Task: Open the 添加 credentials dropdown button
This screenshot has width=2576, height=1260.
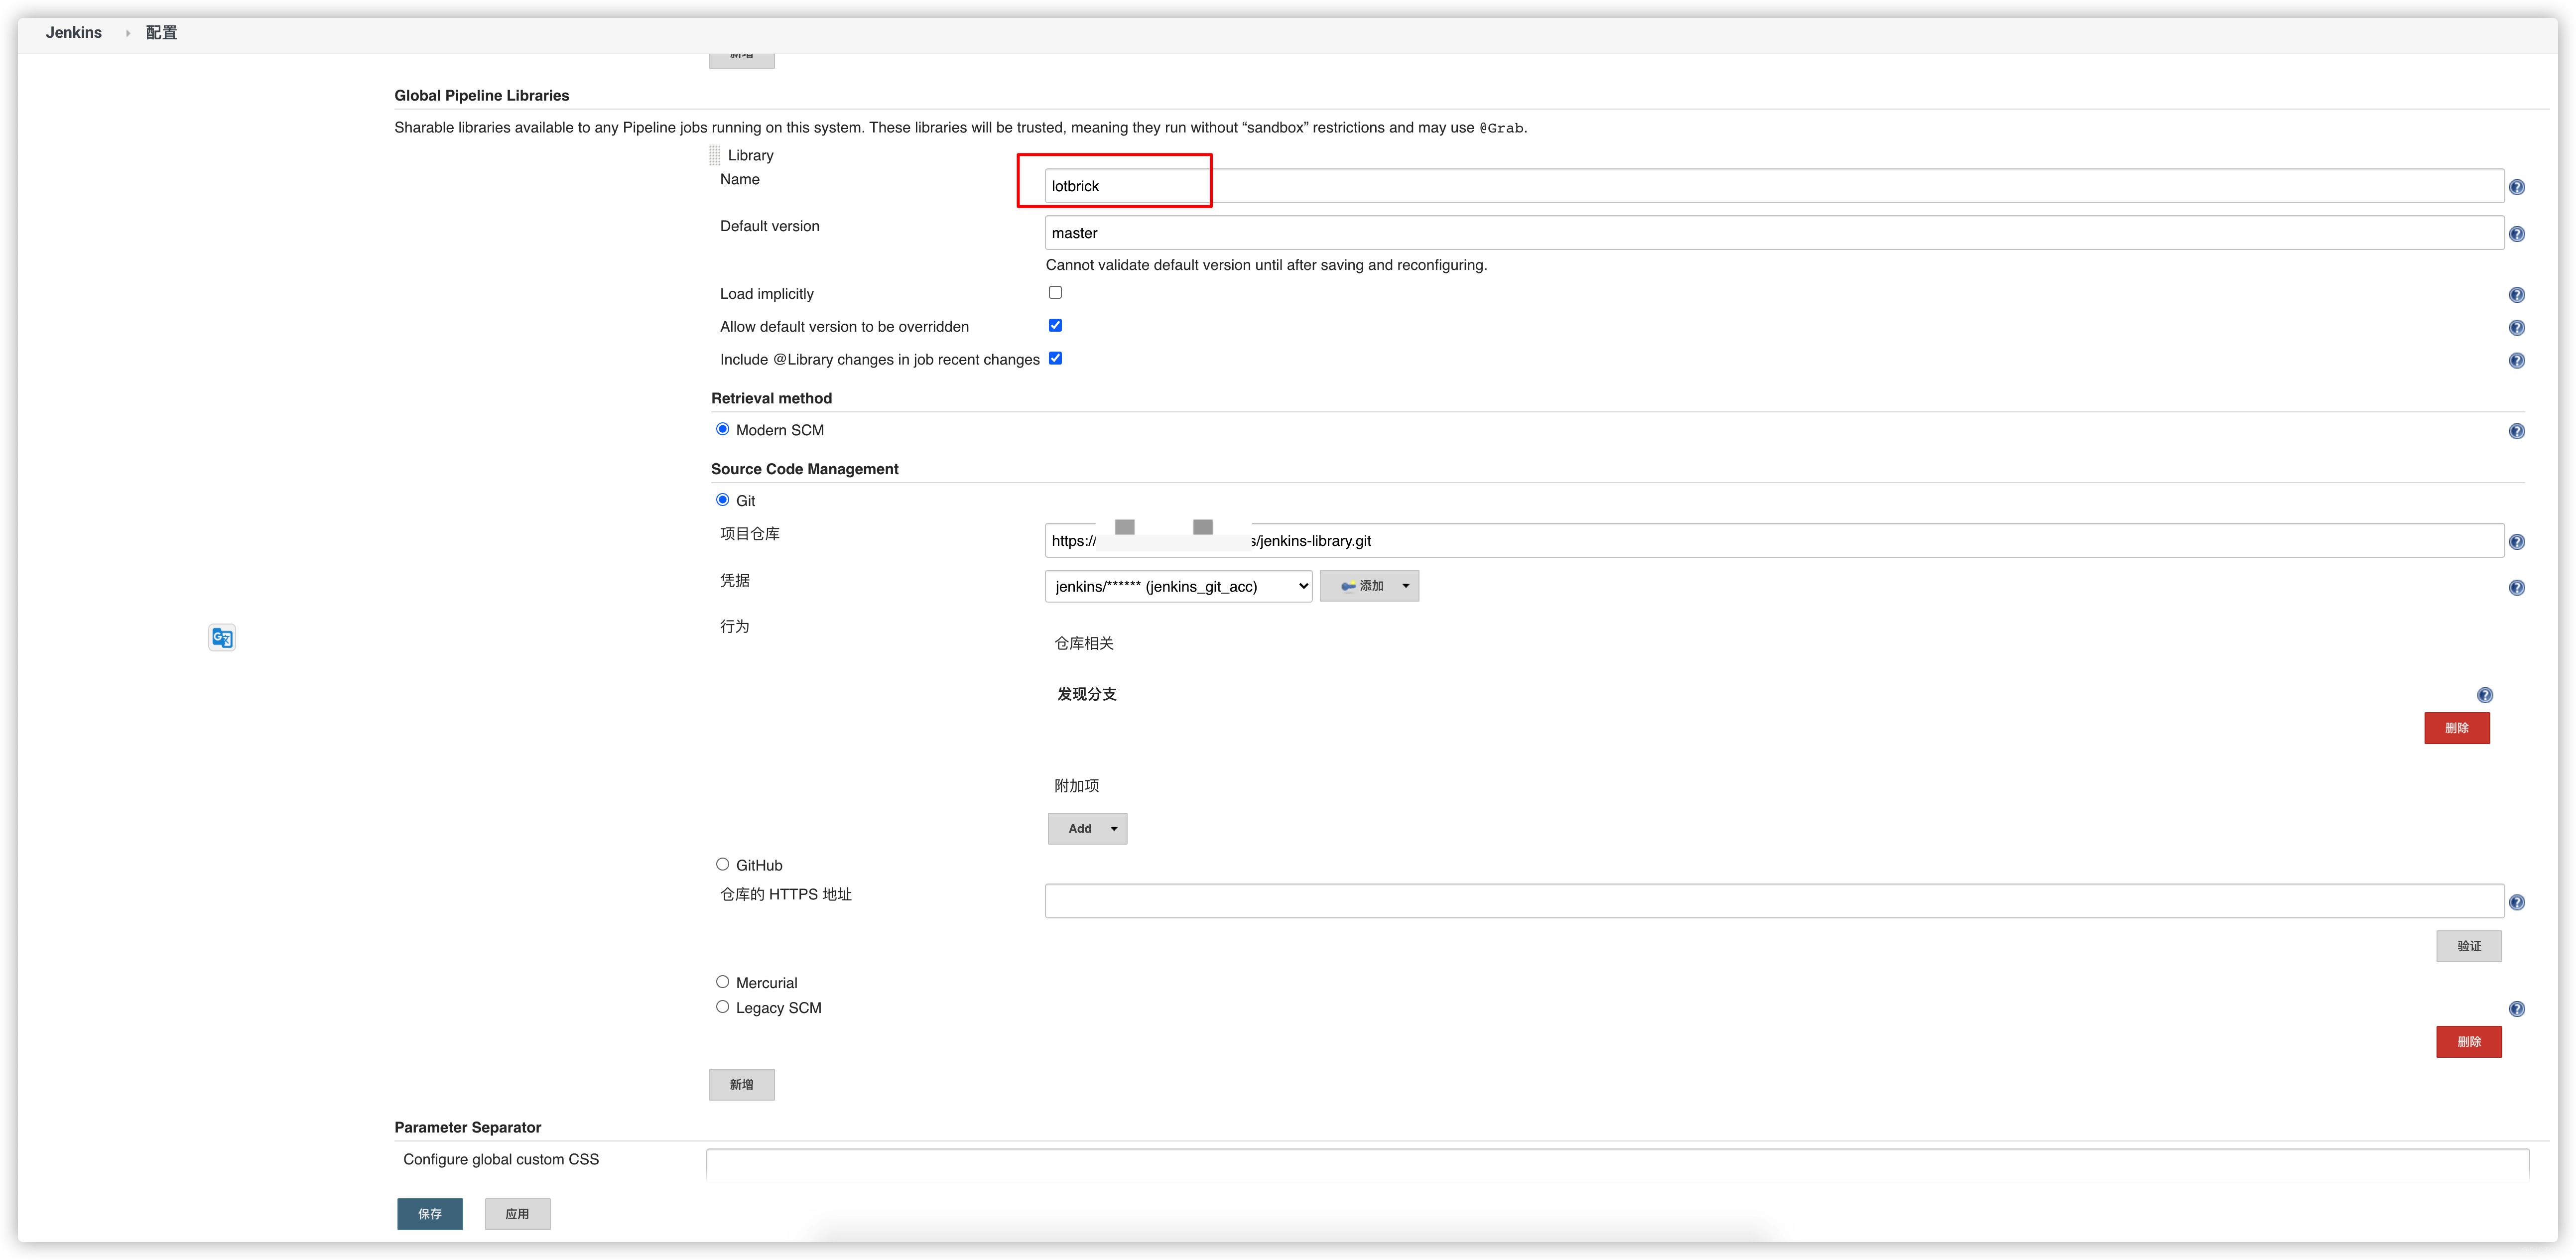Action: [x=1369, y=586]
